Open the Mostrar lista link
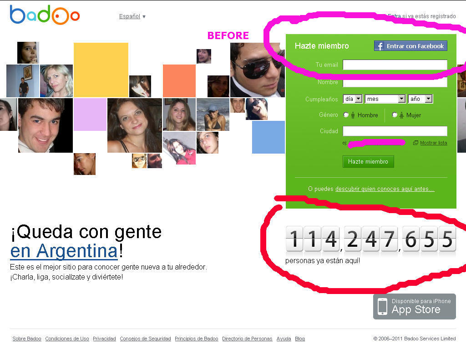Image resolution: width=466 pixels, height=349 pixels. 433,143
